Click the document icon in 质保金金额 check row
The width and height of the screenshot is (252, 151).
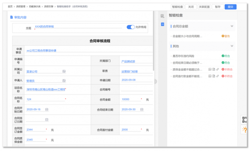[214, 69]
